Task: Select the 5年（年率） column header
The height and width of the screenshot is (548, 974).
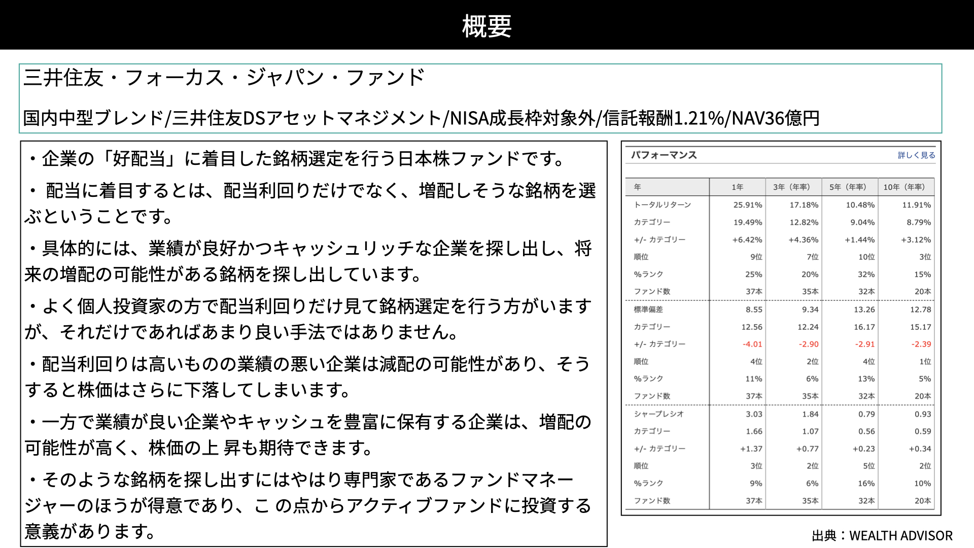Action: click(x=849, y=187)
